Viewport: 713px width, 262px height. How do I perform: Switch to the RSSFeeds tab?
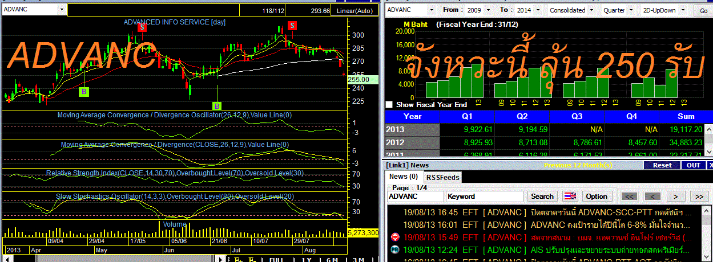(444, 177)
